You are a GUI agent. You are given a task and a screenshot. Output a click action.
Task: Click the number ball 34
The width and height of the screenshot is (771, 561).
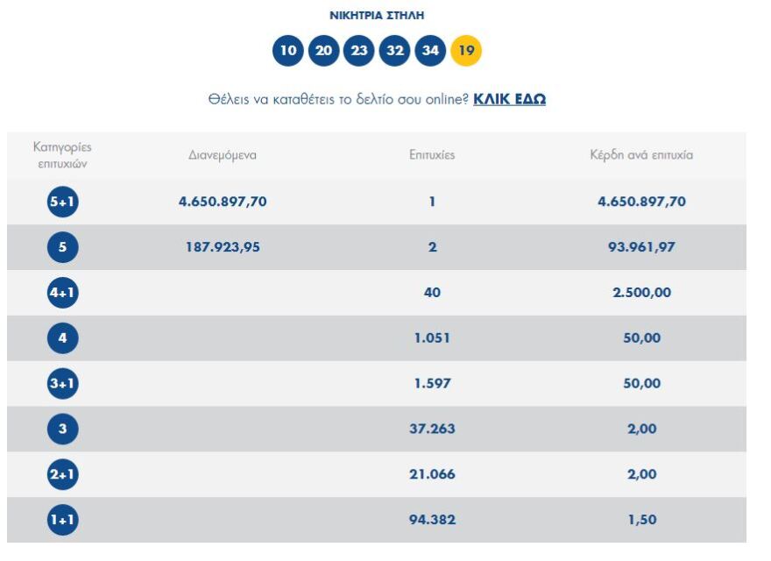click(431, 51)
